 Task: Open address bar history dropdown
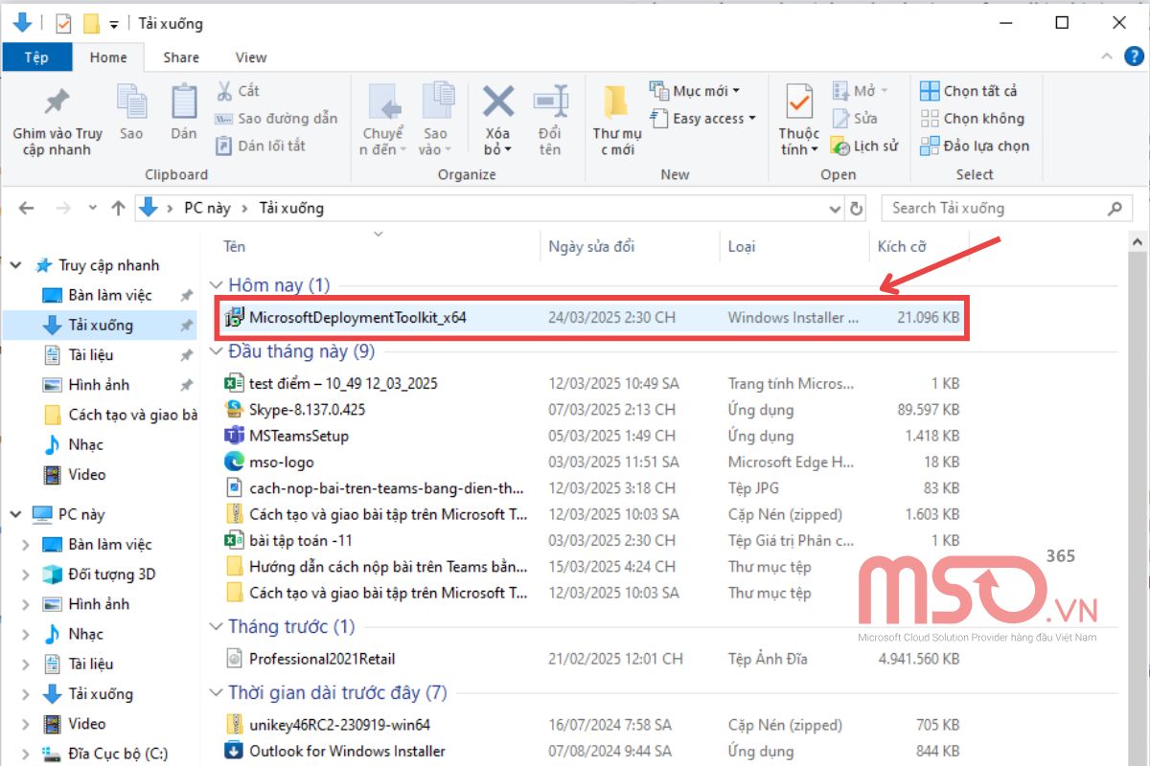click(x=835, y=208)
